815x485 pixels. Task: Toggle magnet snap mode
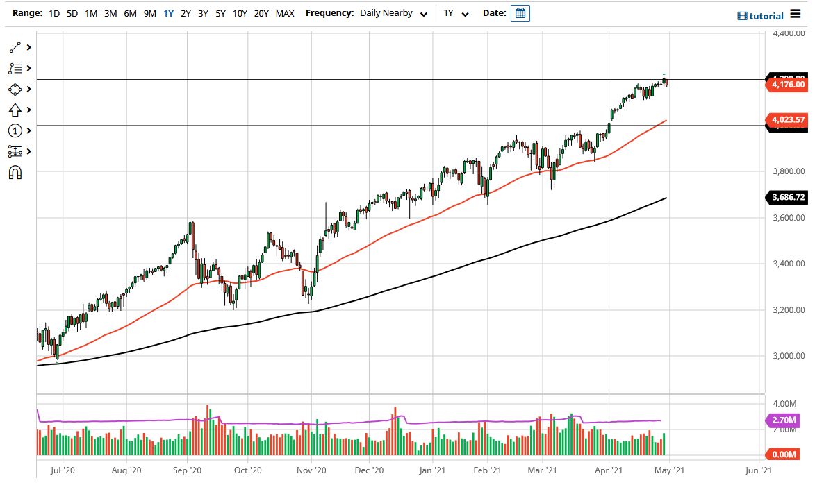15,172
